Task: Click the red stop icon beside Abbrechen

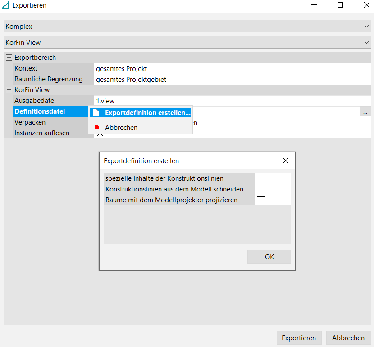Action: tap(96, 128)
